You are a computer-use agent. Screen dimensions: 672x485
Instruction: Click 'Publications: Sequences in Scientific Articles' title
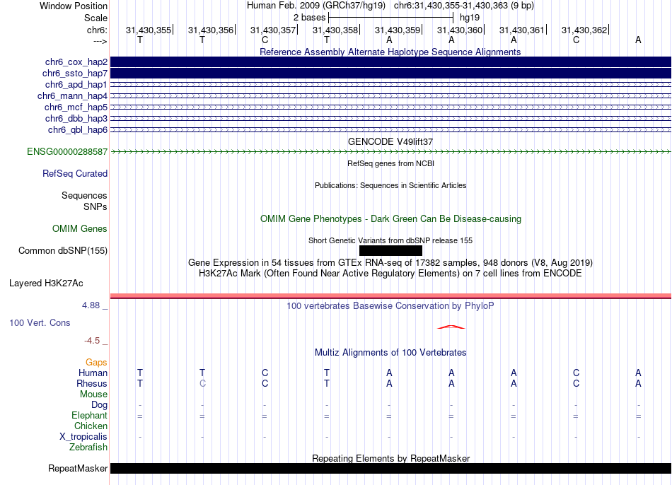coord(390,185)
